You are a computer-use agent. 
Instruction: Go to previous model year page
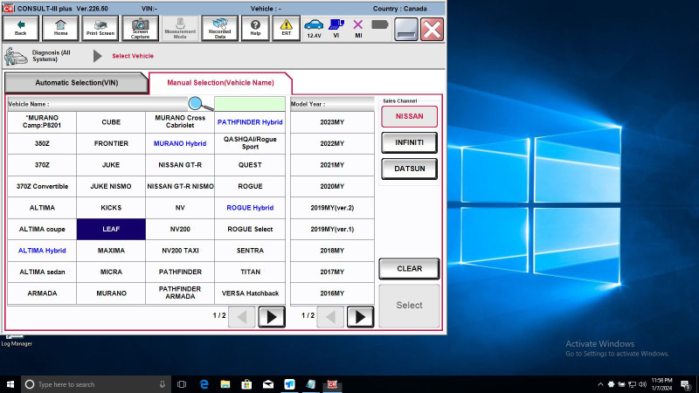330,317
